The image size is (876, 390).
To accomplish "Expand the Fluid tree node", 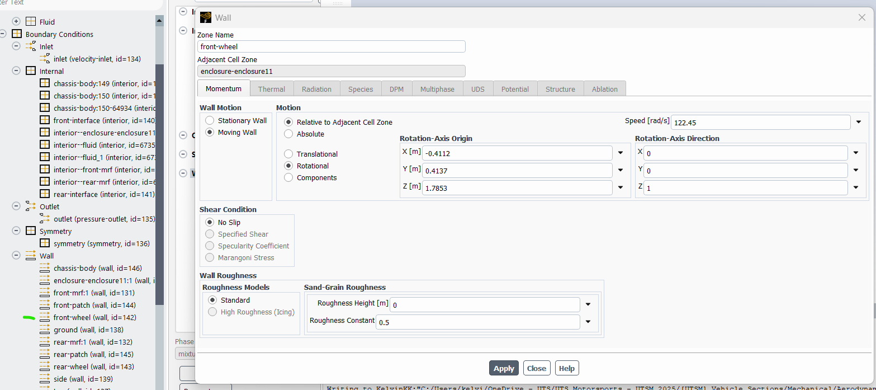I will (x=16, y=22).
